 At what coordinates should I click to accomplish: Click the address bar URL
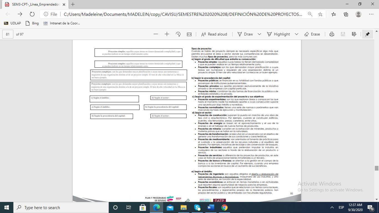tap(183, 14)
